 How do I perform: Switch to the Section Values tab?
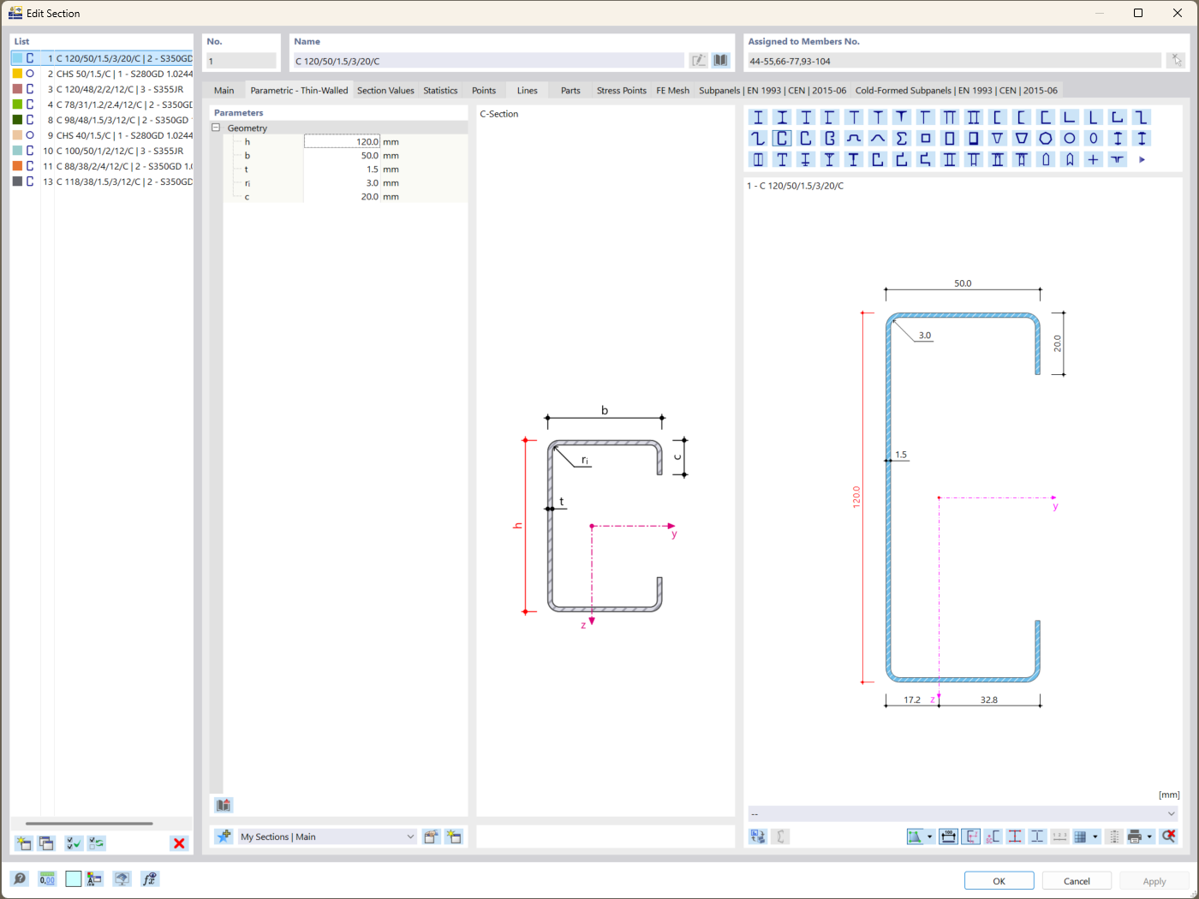385,90
